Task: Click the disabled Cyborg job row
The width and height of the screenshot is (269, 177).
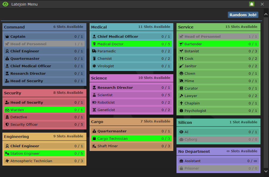Action: [218, 140]
